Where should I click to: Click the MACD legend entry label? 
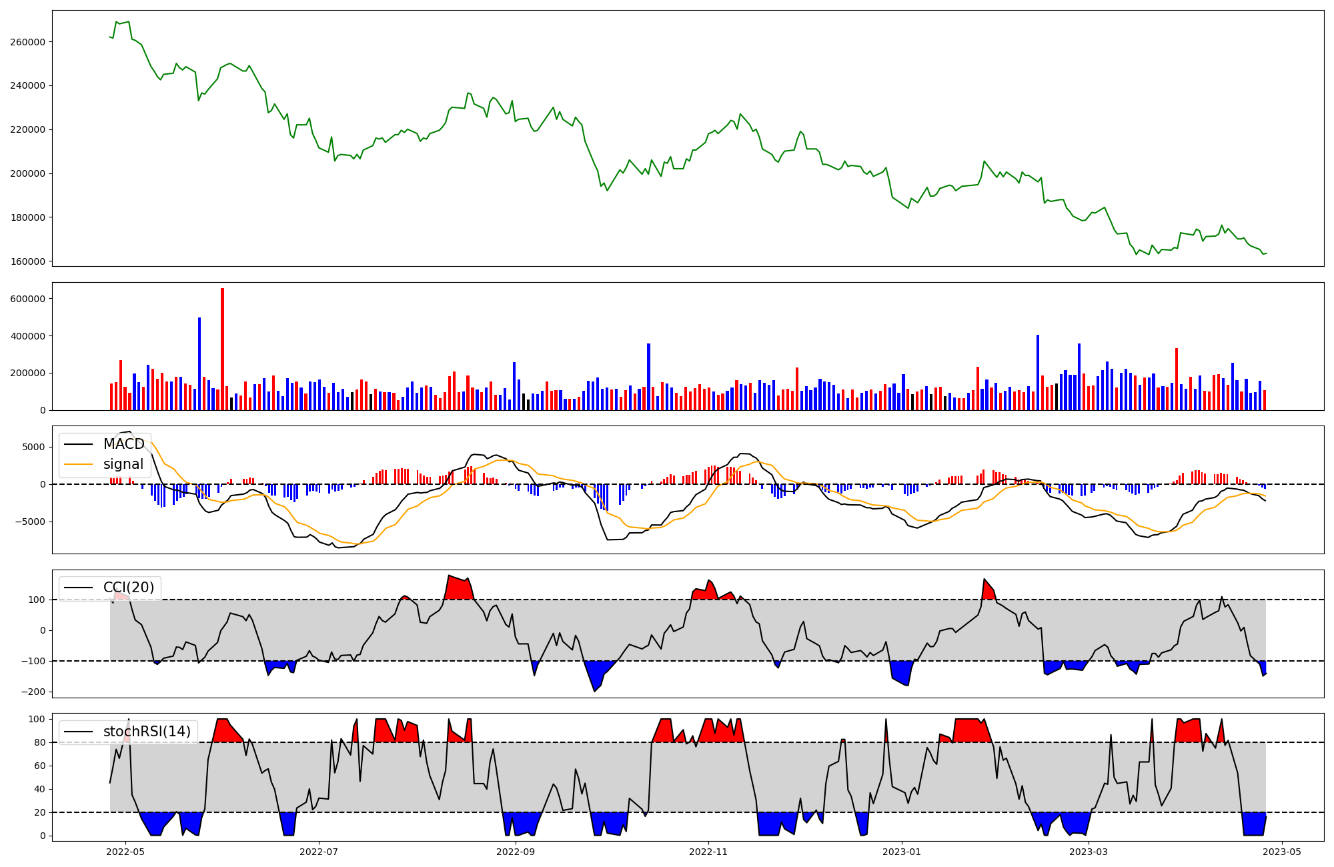[123, 444]
